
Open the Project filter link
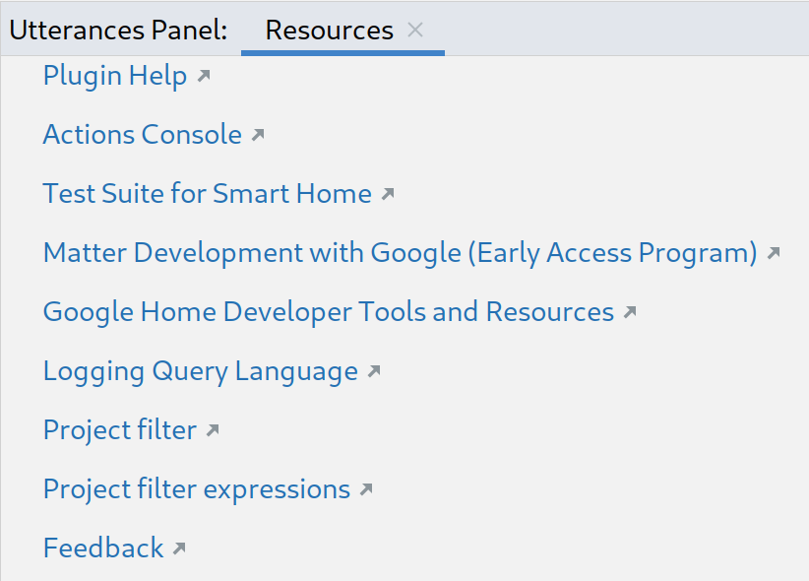point(119,430)
